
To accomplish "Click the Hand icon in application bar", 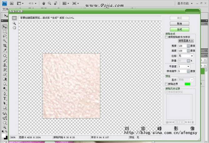I will click(x=44, y=3).
